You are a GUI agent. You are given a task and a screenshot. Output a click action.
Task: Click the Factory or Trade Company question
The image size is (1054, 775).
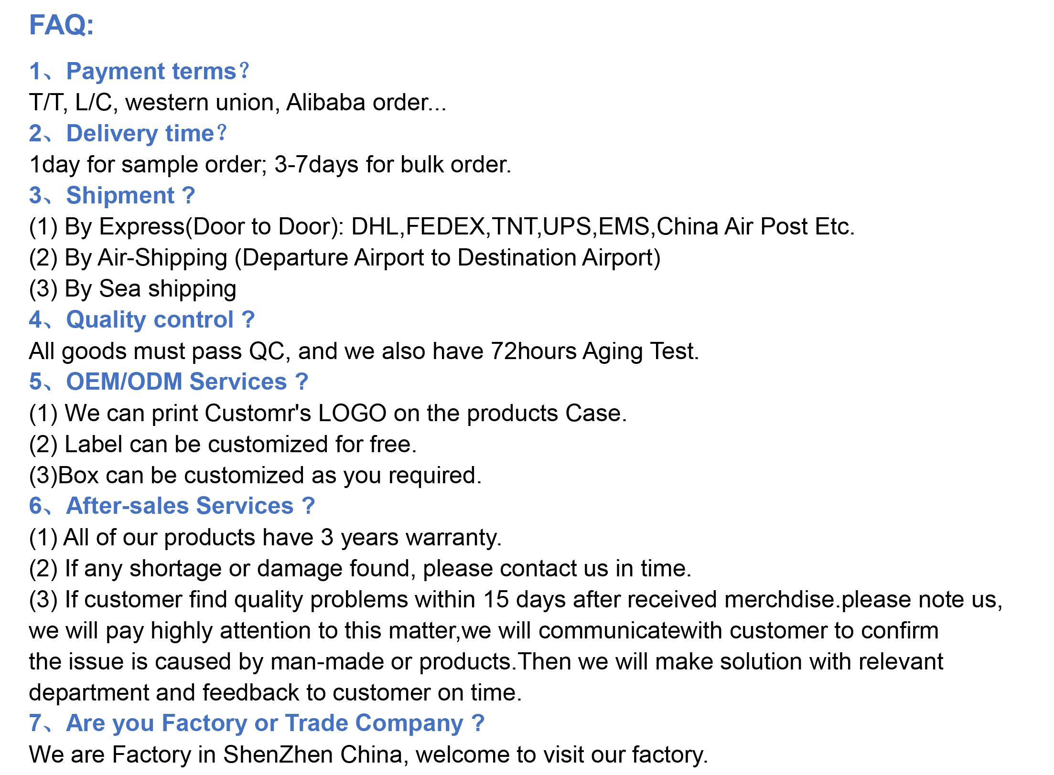coord(257,723)
